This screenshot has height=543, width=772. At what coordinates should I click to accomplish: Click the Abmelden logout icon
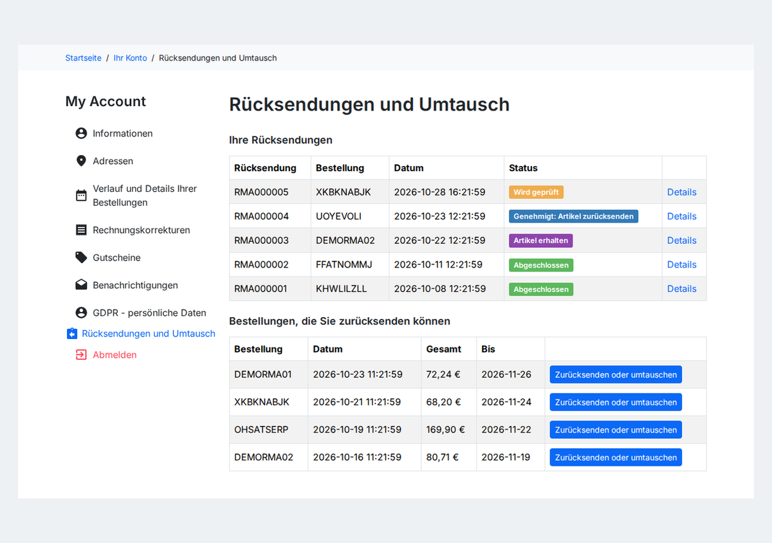81,354
